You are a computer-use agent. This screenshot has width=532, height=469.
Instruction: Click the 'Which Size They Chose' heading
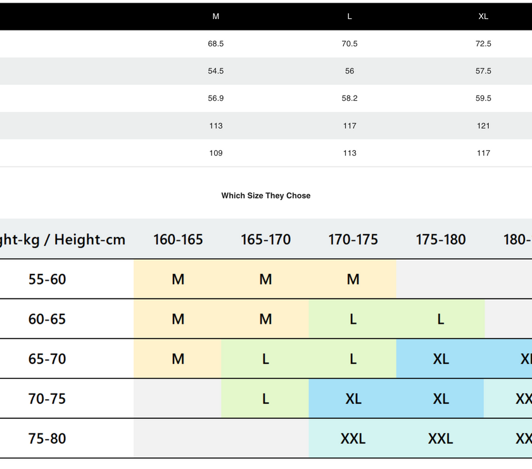tap(266, 195)
